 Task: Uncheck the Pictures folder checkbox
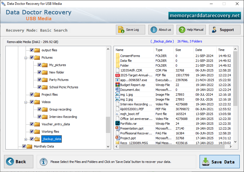(x=32, y=58)
